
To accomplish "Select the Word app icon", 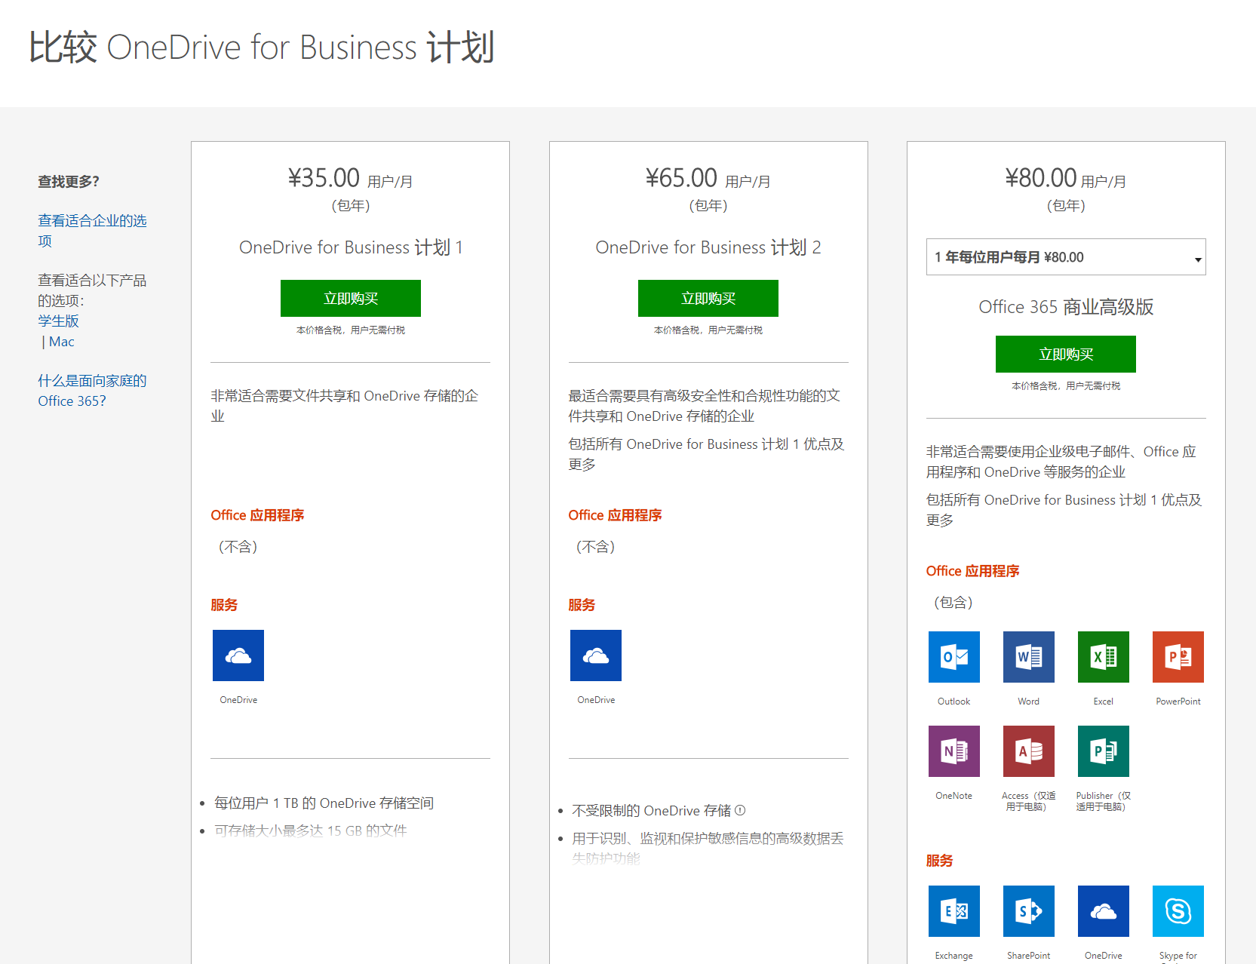I will [1028, 657].
